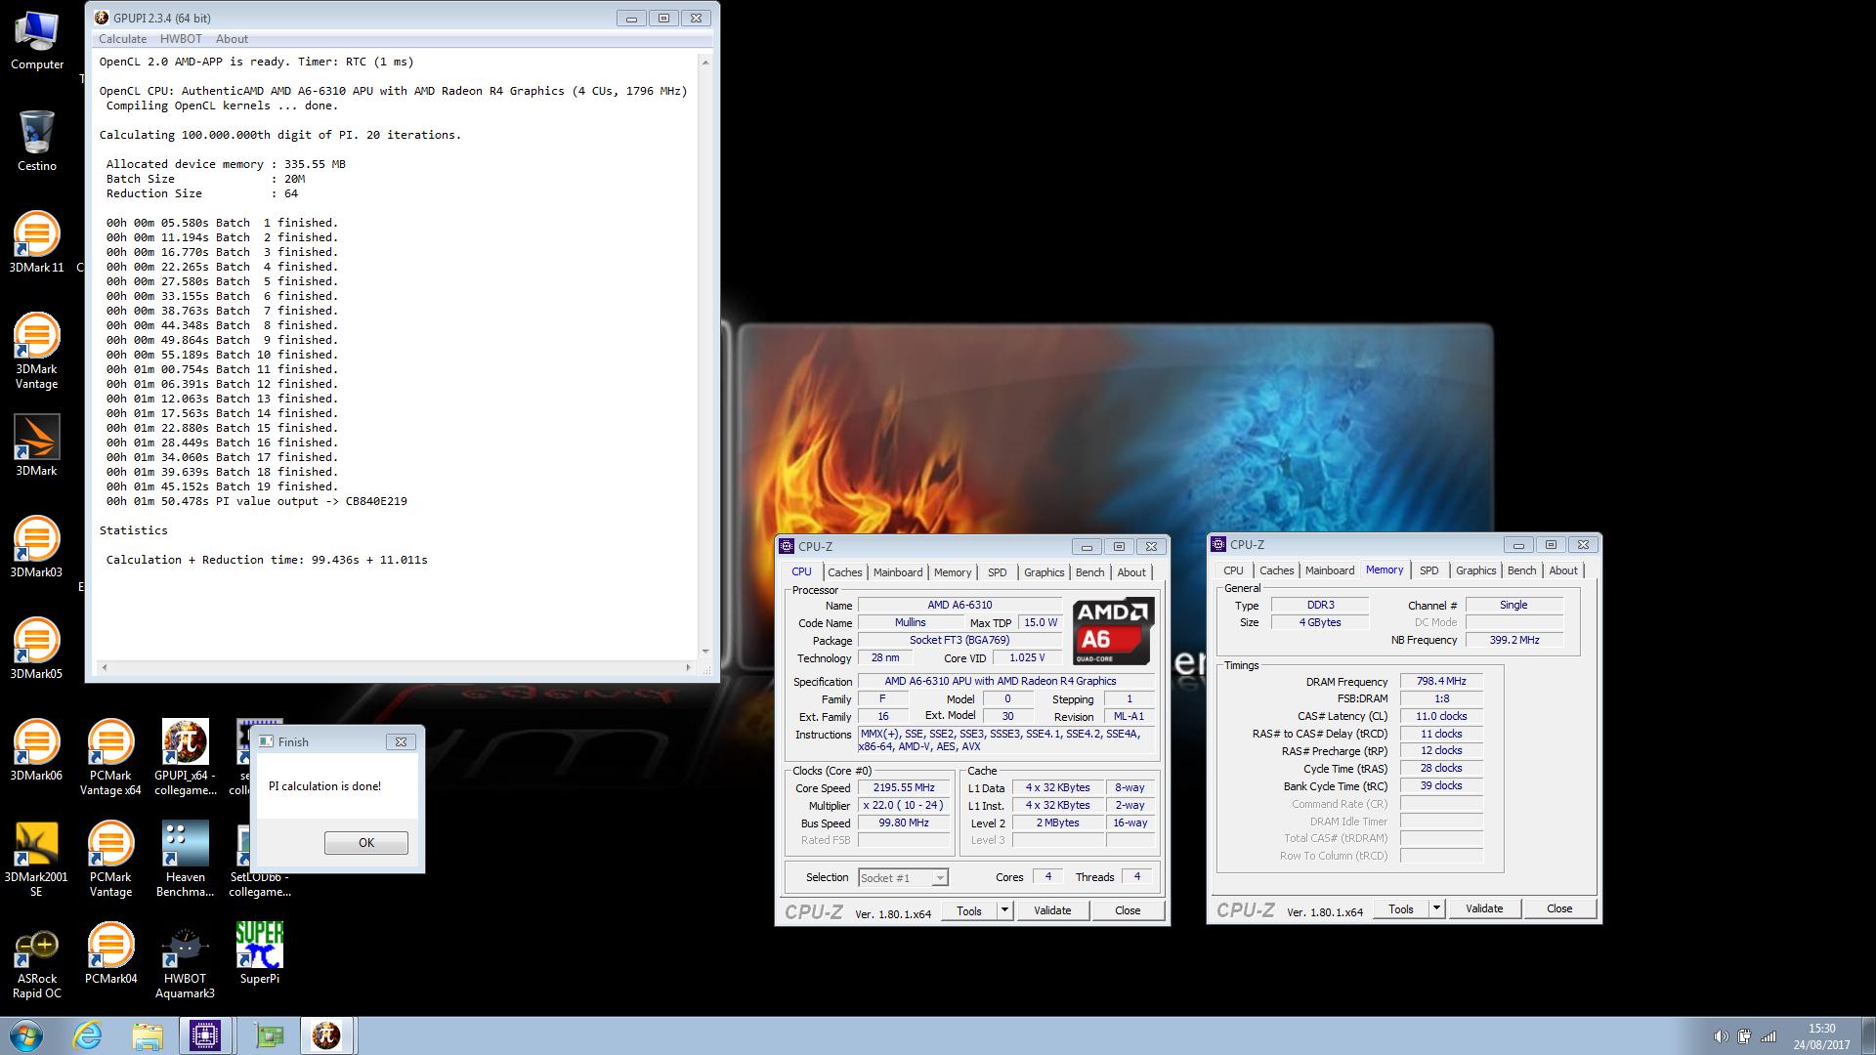The width and height of the screenshot is (1876, 1055).
Task: Click Validate button in right CPU-Z
Action: coord(1484,908)
